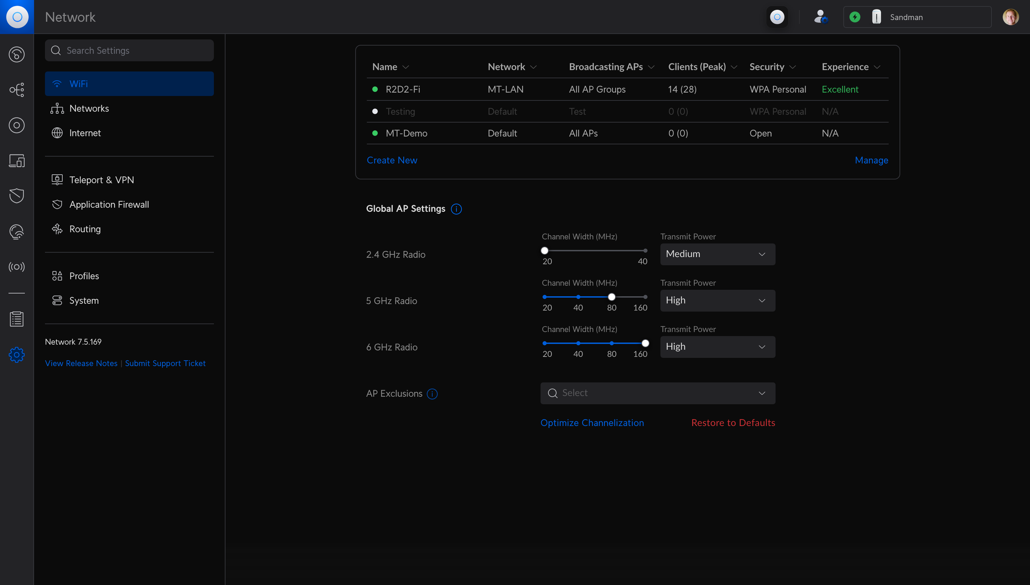Open the Testing WiFi network row
Viewport: 1030px width, 585px height.
coord(627,111)
